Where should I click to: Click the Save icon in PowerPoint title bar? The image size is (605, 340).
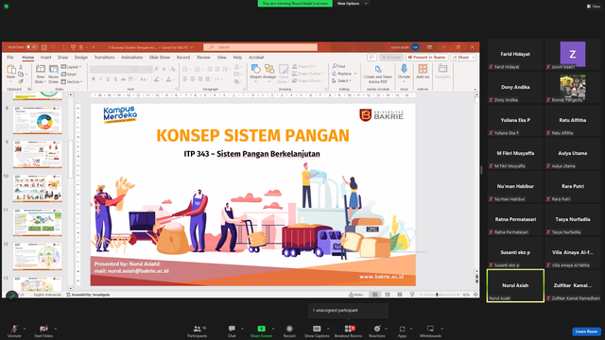[44, 47]
